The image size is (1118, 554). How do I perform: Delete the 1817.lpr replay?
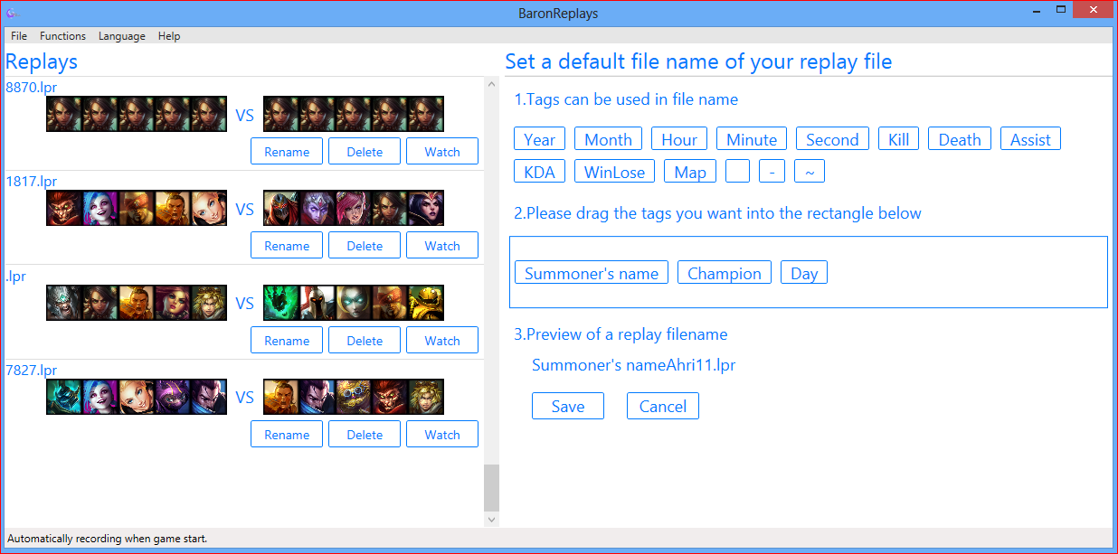tap(365, 246)
